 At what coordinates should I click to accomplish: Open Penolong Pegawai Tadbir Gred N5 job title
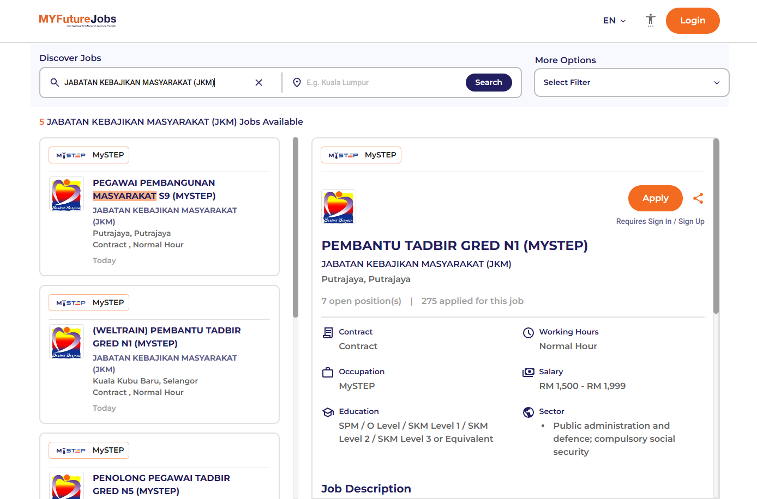tap(161, 484)
